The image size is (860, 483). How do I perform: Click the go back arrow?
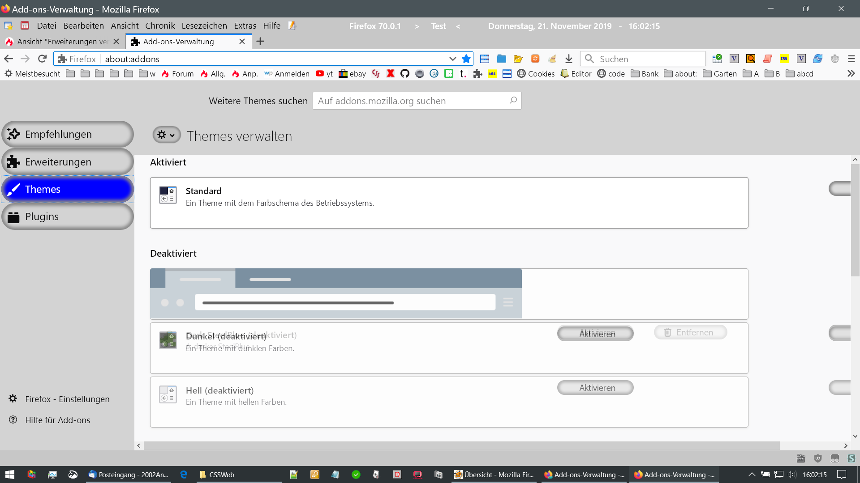[9, 59]
